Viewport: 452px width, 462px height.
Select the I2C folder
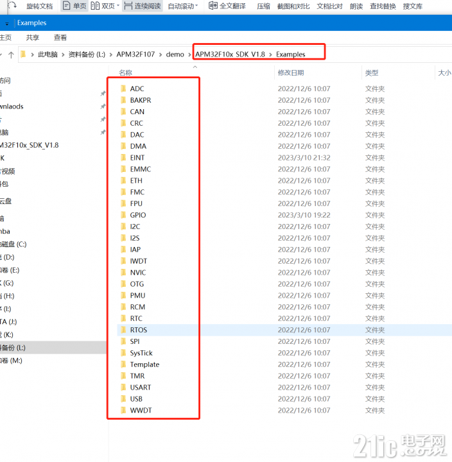(135, 227)
